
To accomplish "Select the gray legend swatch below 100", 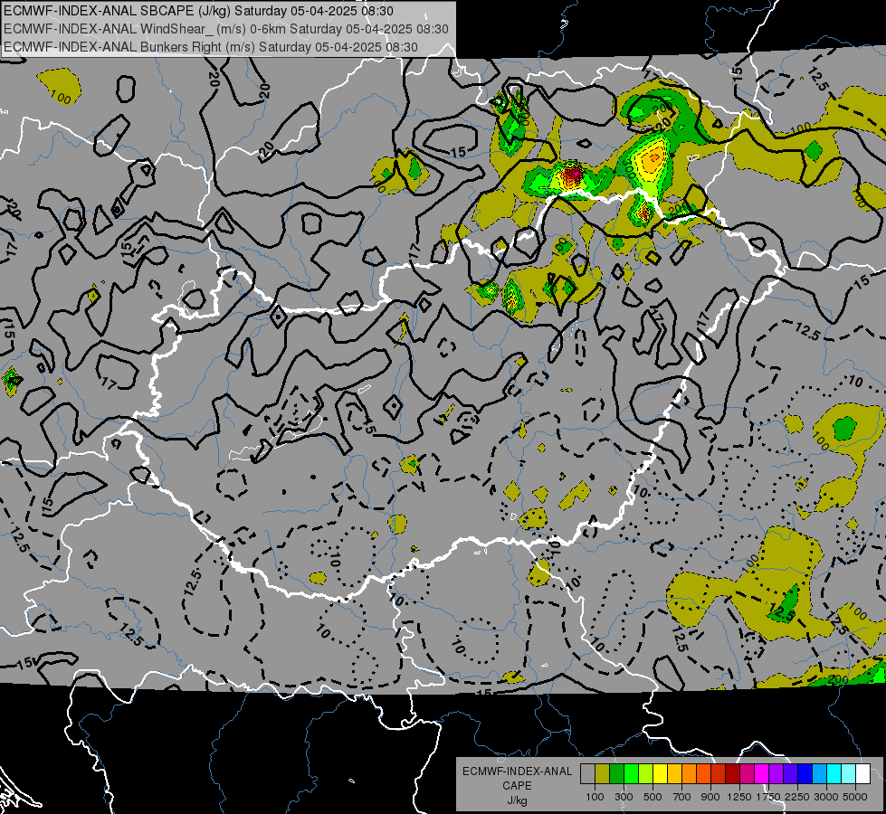I will tap(587, 774).
